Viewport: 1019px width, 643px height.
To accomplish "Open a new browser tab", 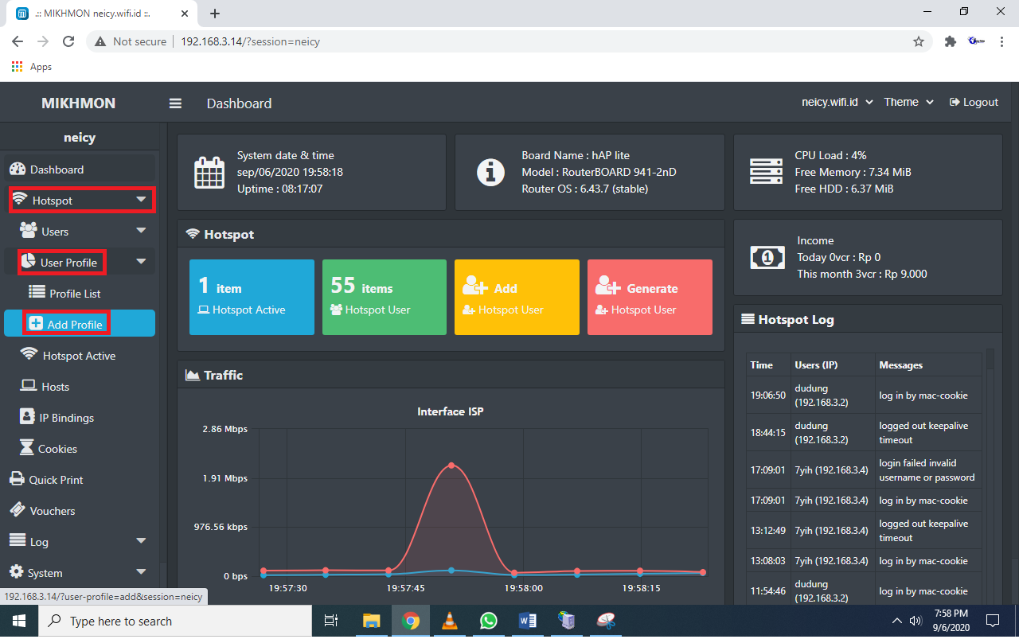I will click(x=215, y=13).
